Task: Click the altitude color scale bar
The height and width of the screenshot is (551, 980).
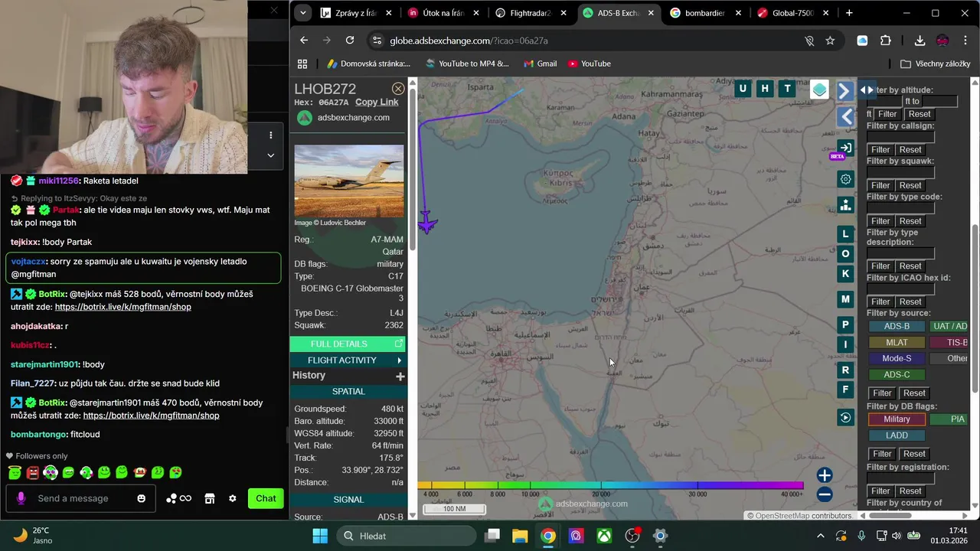Action: click(610, 484)
